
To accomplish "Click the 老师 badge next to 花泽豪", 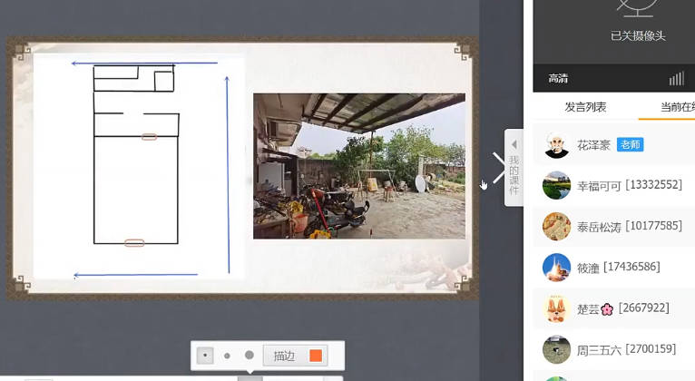I will (630, 144).
